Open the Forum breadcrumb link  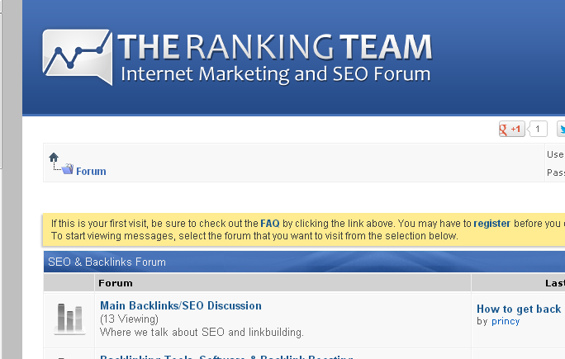tap(91, 172)
